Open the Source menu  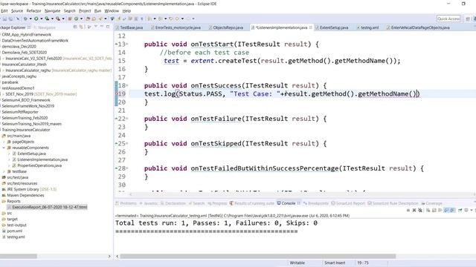[x=17, y=10]
